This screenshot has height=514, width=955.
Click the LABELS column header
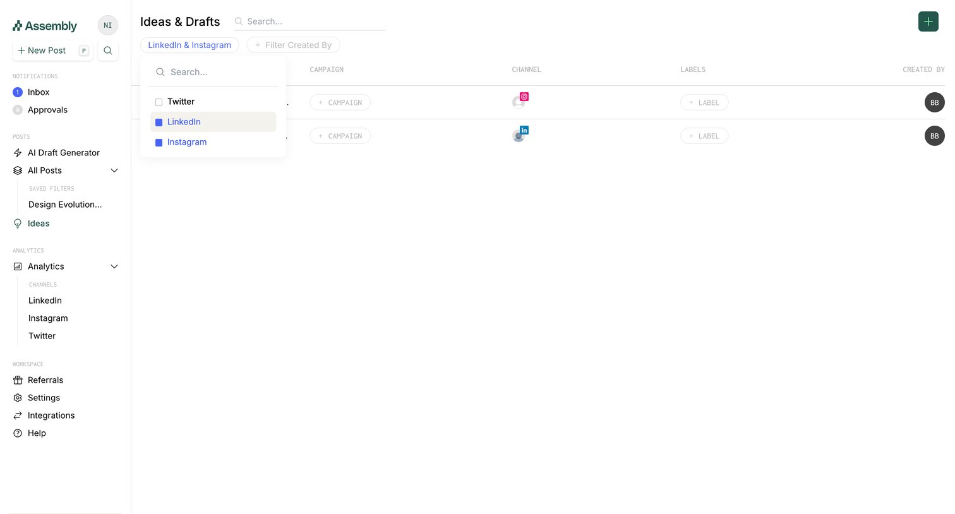pos(693,69)
